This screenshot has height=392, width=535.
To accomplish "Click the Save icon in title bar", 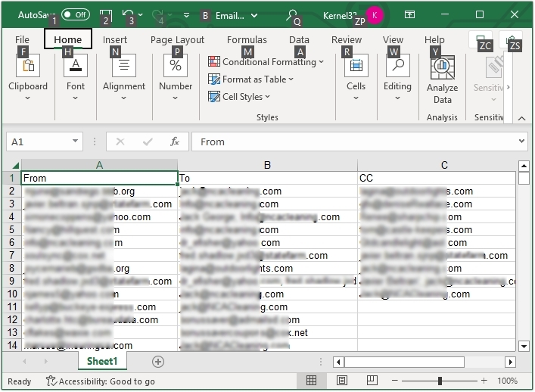I will click(x=105, y=14).
